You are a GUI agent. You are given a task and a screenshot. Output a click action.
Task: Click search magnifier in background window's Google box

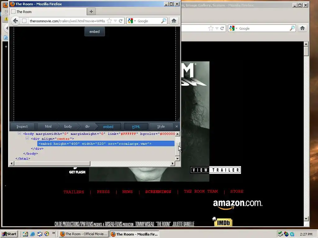tap(292, 28)
